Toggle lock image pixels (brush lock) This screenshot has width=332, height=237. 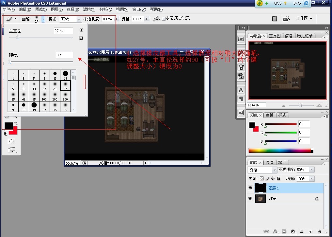[267, 178]
